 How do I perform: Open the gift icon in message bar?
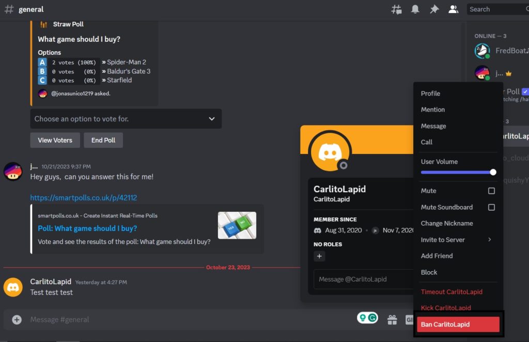pos(392,320)
